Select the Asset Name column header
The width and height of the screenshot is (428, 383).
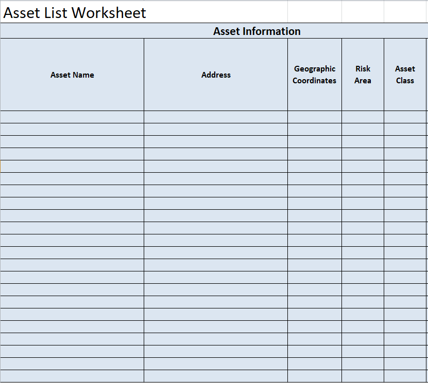pos(72,75)
